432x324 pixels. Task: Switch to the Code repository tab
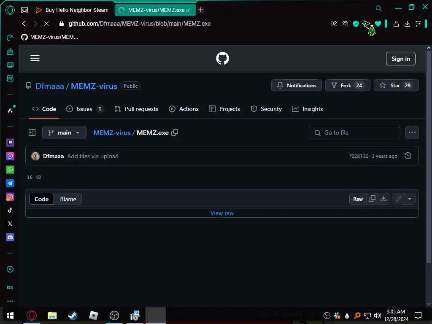click(x=44, y=109)
